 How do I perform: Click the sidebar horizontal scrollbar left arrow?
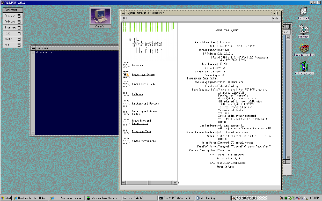[124, 183]
